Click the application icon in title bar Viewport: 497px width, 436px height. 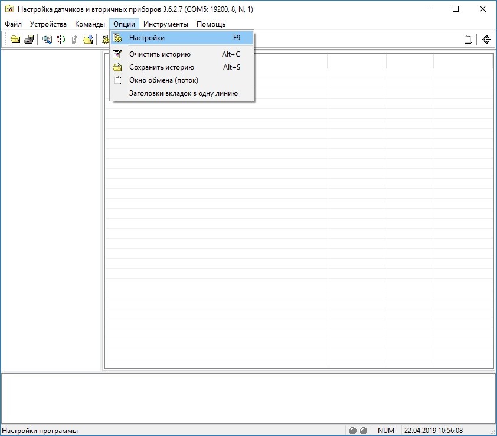pos(9,9)
